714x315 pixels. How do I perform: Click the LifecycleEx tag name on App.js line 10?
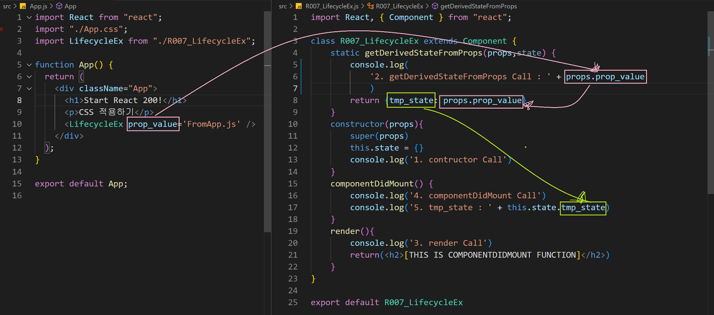coord(96,124)
